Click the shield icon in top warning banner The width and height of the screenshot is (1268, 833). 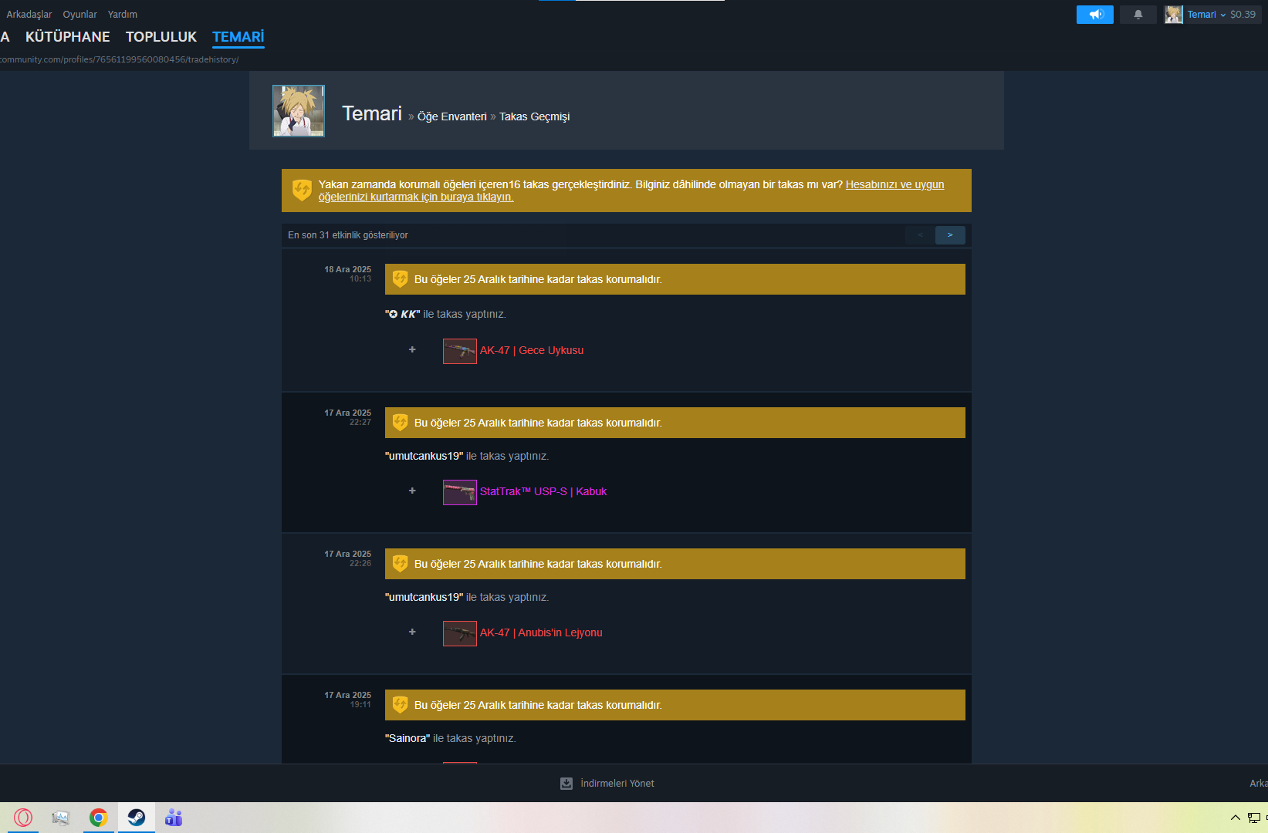point(302,190)
